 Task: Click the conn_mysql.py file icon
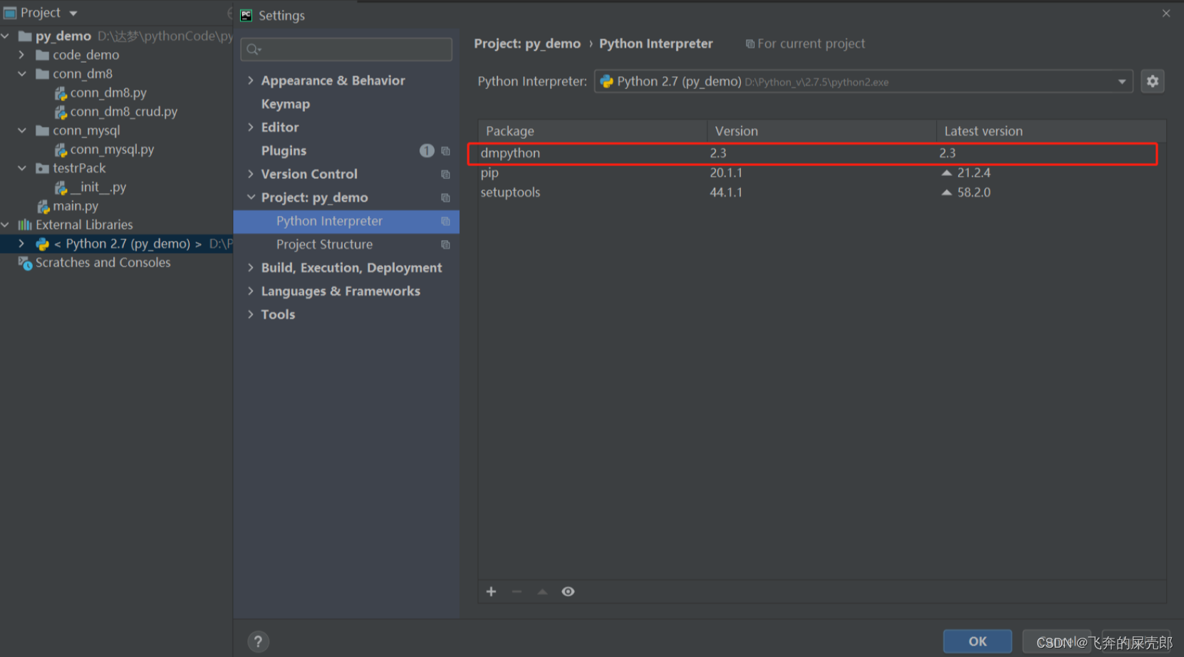pyautogui.click(x=61, y=150)
